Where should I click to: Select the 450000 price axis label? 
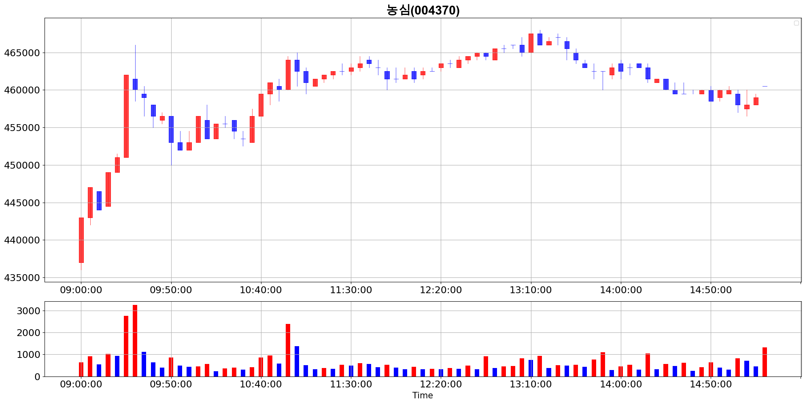click(x=21, y=165)
